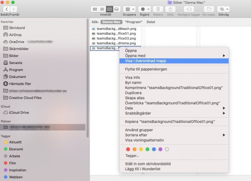Select the gallery view icon
Screen dimensions: 251x181
point(116,9)
